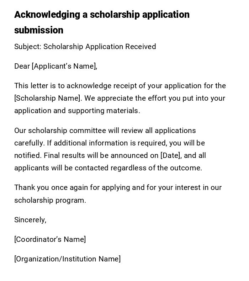249x281 pixels.
Task: Click the [Organization/Institution Name] placeholder
Action: (x=67, y=259)
